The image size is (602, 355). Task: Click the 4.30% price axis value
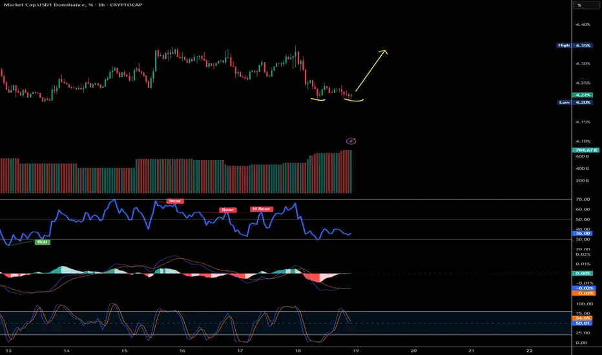click(583, 64)
